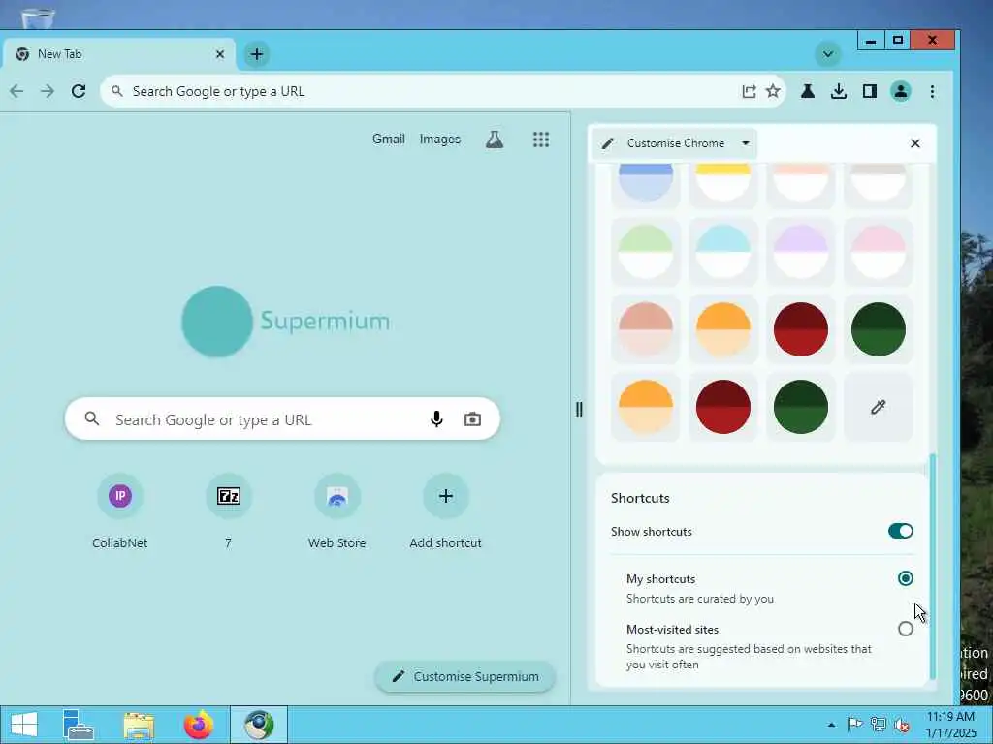
Task: Search by image with camera icon
Action: coord(472,418)
